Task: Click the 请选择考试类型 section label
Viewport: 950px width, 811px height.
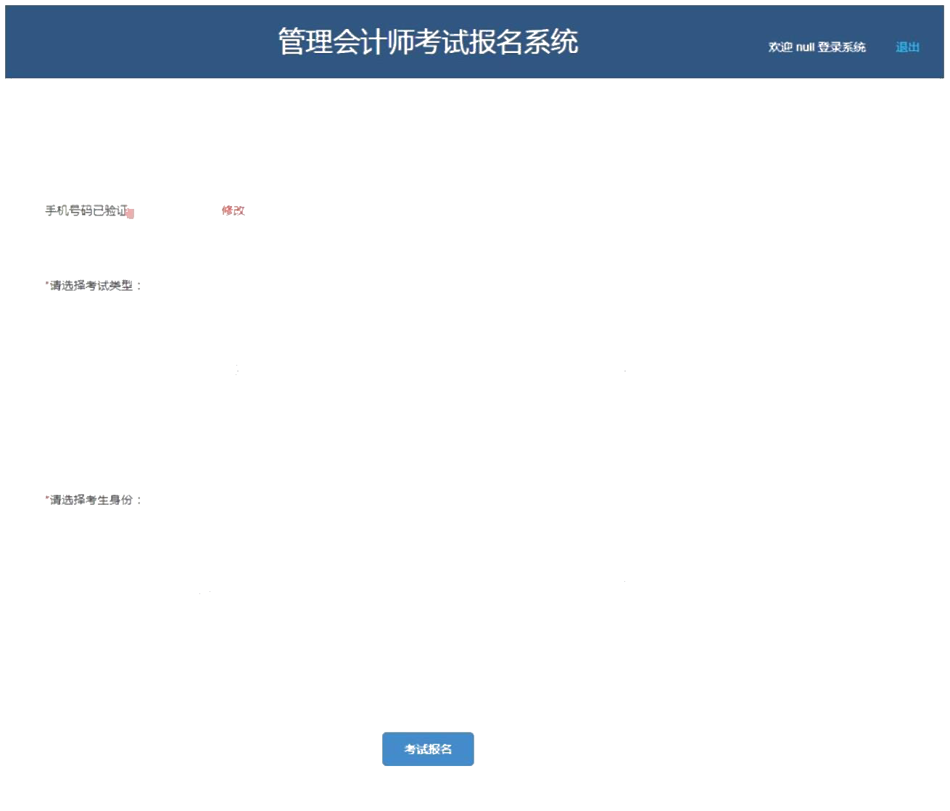Action: coord(94,285)
